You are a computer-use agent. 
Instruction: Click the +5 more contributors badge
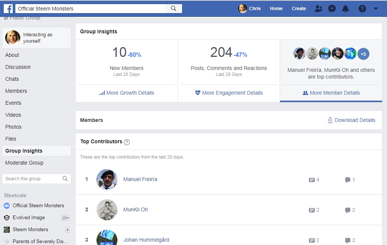363,54
